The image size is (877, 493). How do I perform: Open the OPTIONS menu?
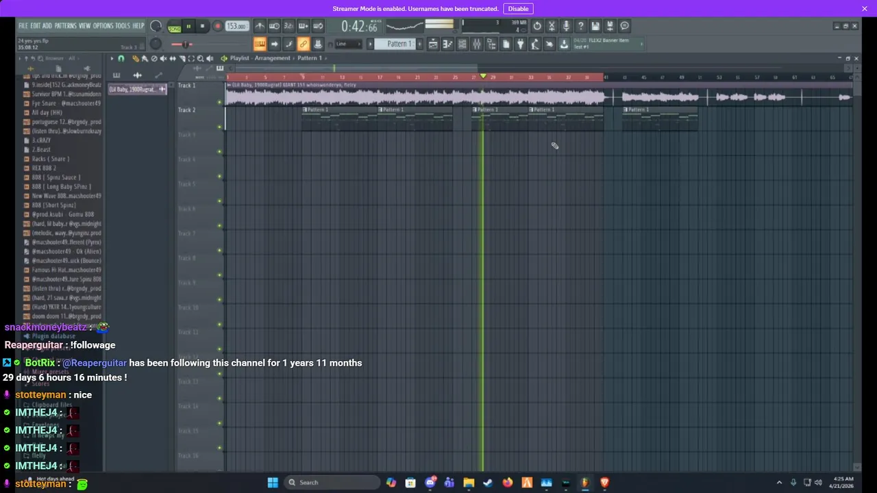[x=103, y=26]
